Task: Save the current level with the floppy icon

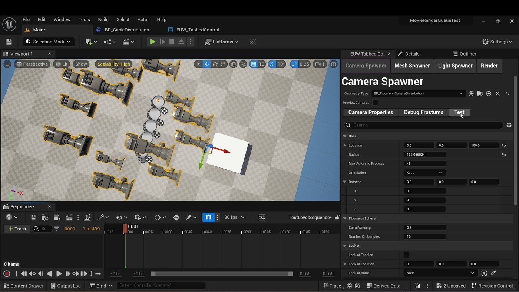Action: 9,42
